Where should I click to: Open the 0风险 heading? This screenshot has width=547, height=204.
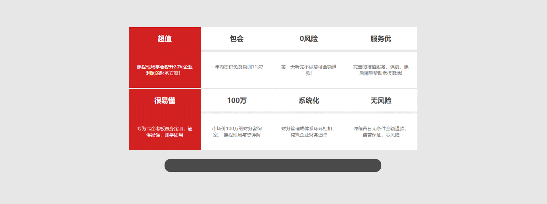[309, 39]
